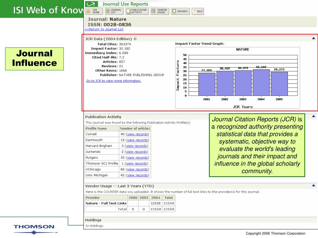Collapse the Vendor Usage section

pyautogui.click(x=314, y=185)
